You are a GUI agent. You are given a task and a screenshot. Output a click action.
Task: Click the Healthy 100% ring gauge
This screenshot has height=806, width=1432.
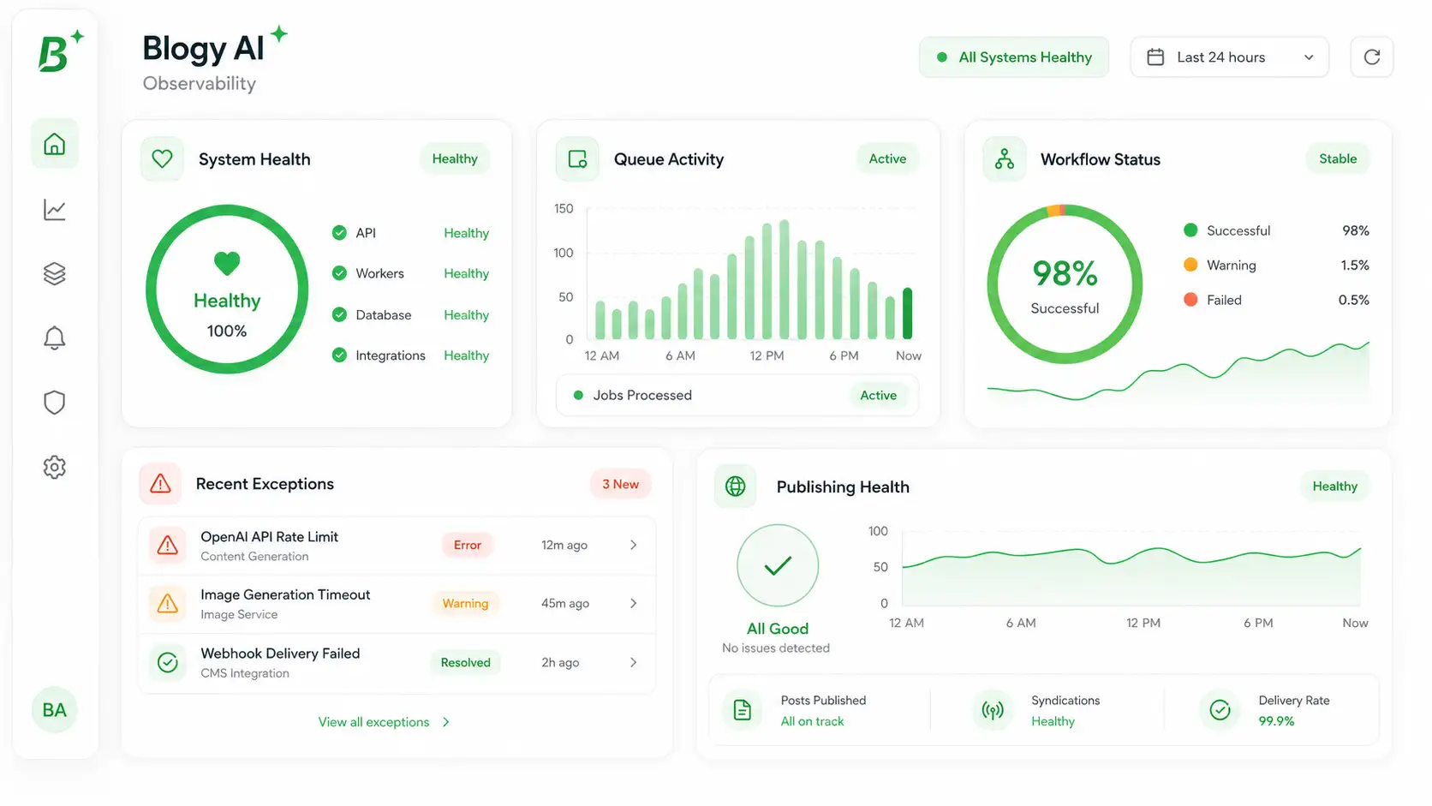(227, 290)
